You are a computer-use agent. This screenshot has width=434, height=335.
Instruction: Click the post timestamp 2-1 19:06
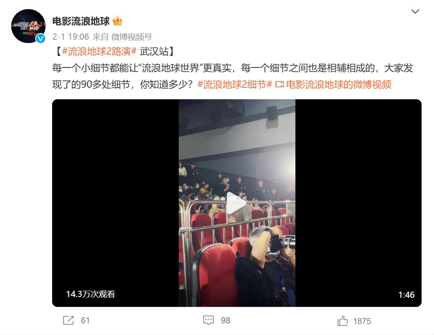pyautogui.click(x=71, y=37)
